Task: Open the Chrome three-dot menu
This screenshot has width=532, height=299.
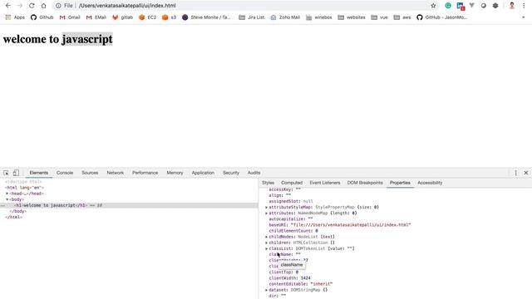Action: click(x=524, y=6)
